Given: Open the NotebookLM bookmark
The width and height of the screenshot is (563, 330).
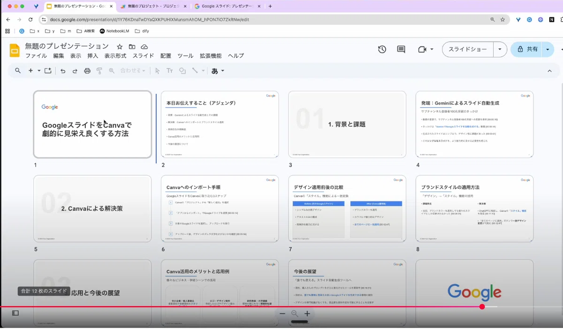Looking at the screenshot, I should pos(114,31).
